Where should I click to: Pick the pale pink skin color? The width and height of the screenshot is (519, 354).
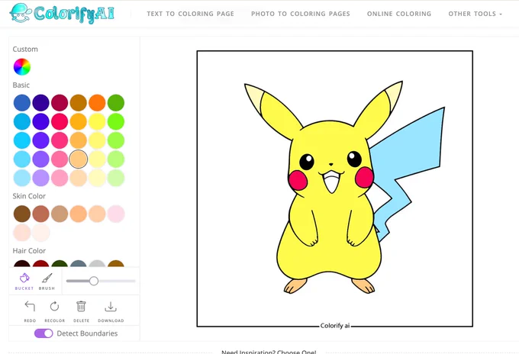pos(116,214)
